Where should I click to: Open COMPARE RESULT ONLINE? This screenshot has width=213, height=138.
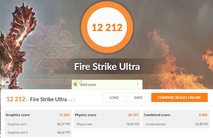click(179, 97)
